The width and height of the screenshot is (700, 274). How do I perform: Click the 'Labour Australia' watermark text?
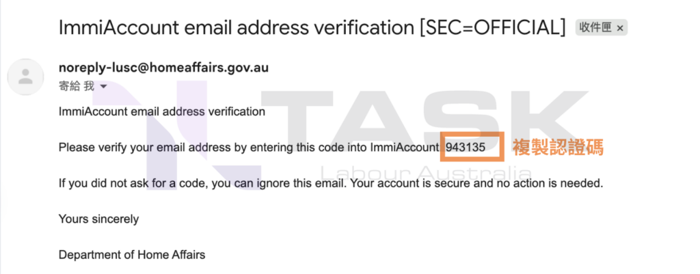427,174
